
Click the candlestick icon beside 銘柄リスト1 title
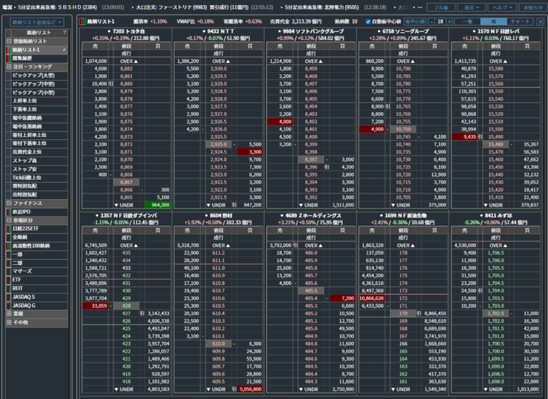(x=82, y=21)
